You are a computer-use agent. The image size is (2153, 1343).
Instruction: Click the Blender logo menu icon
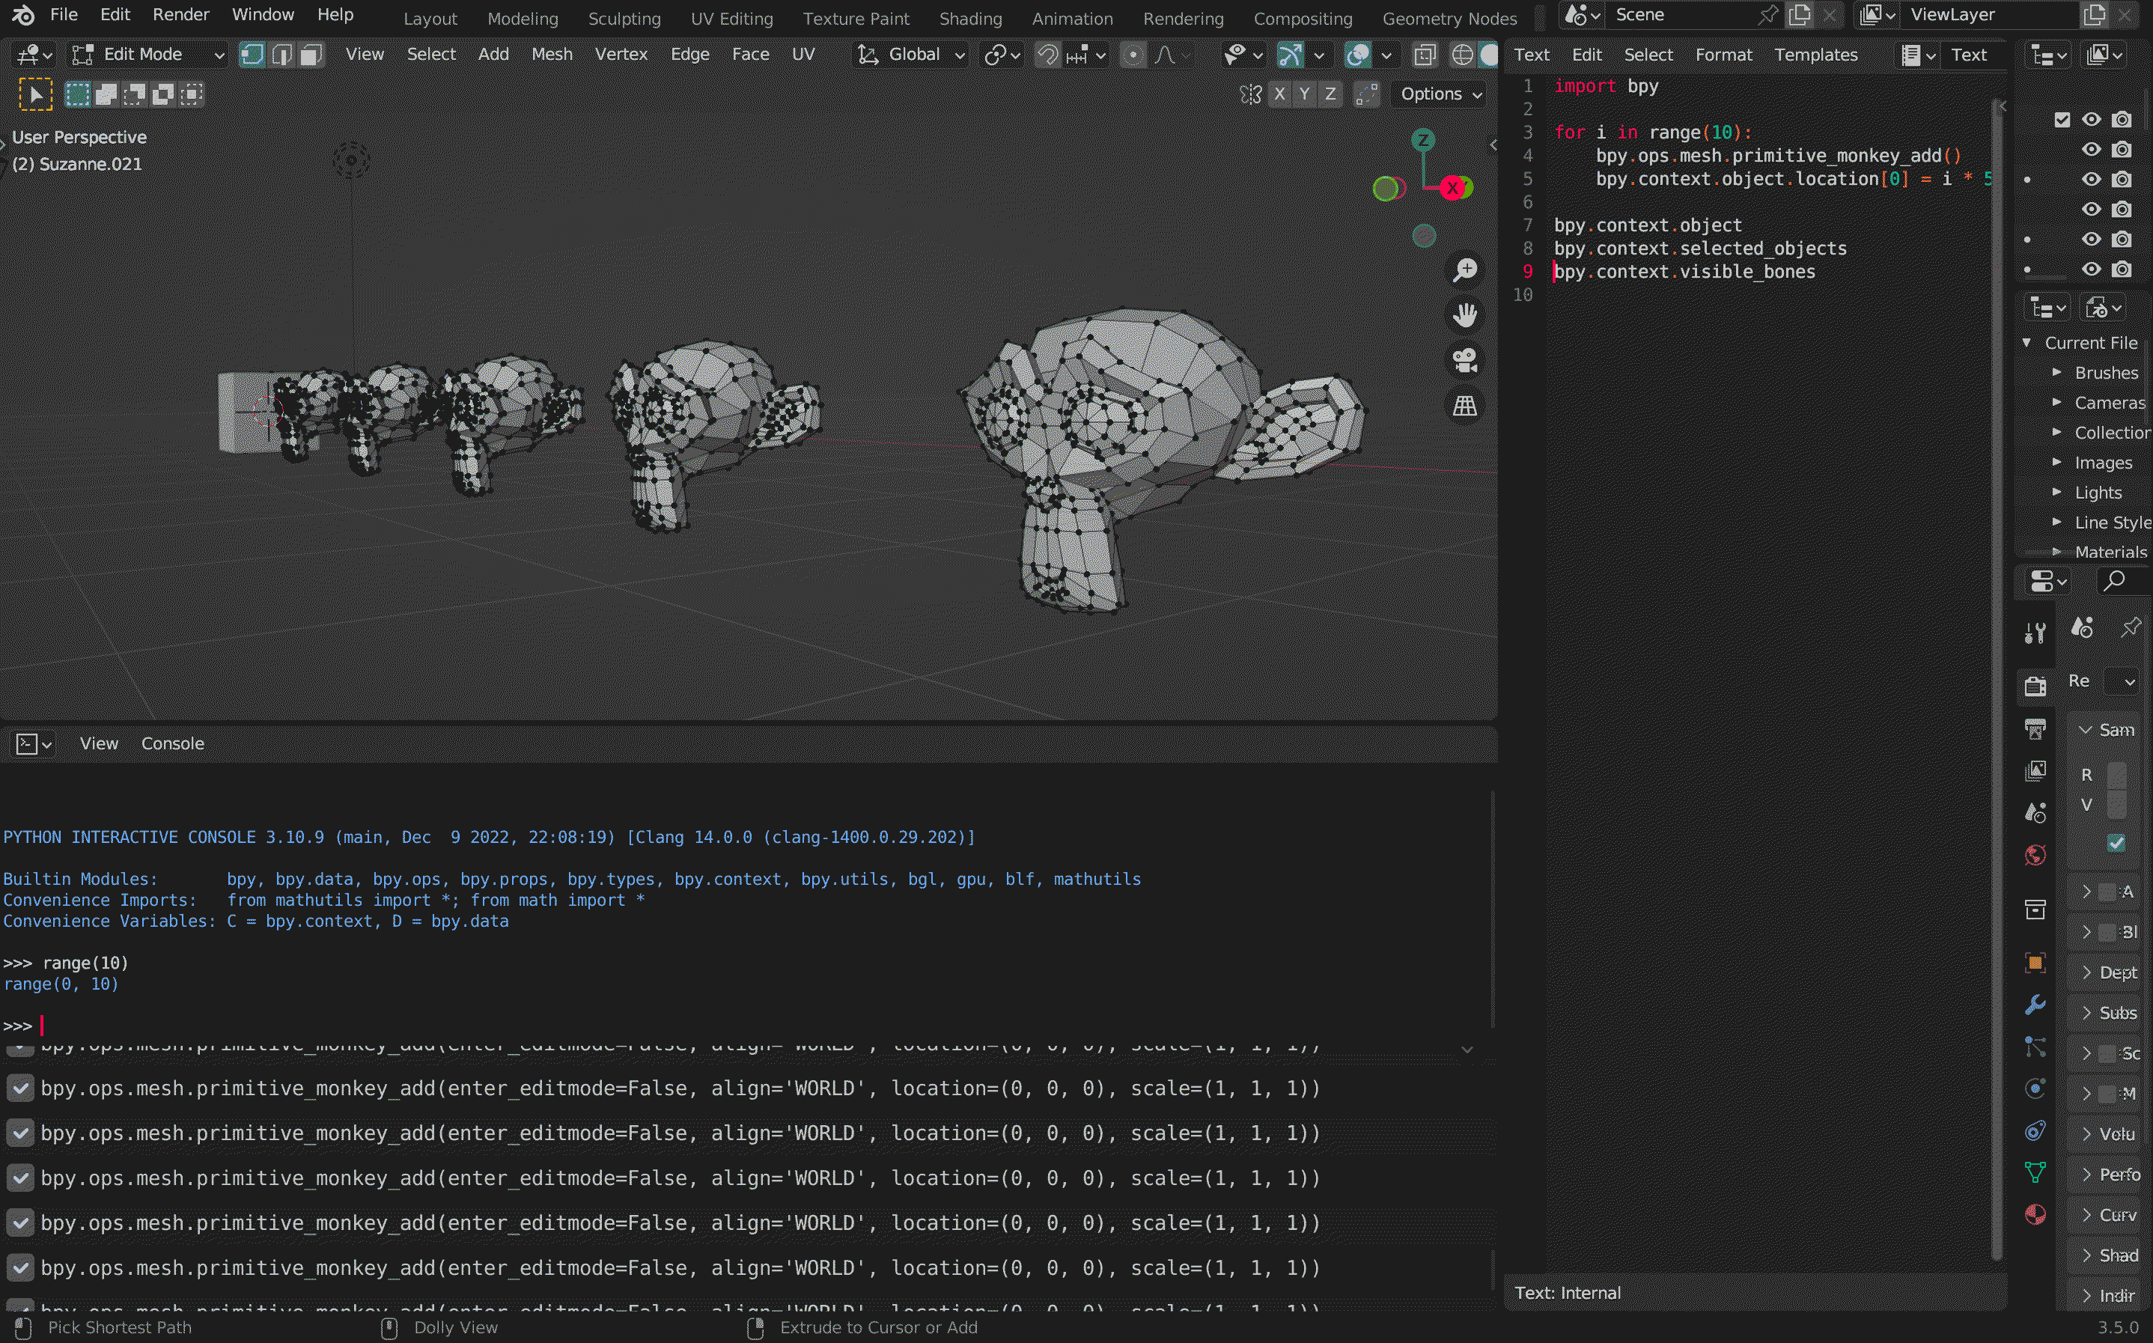[23, 14]
